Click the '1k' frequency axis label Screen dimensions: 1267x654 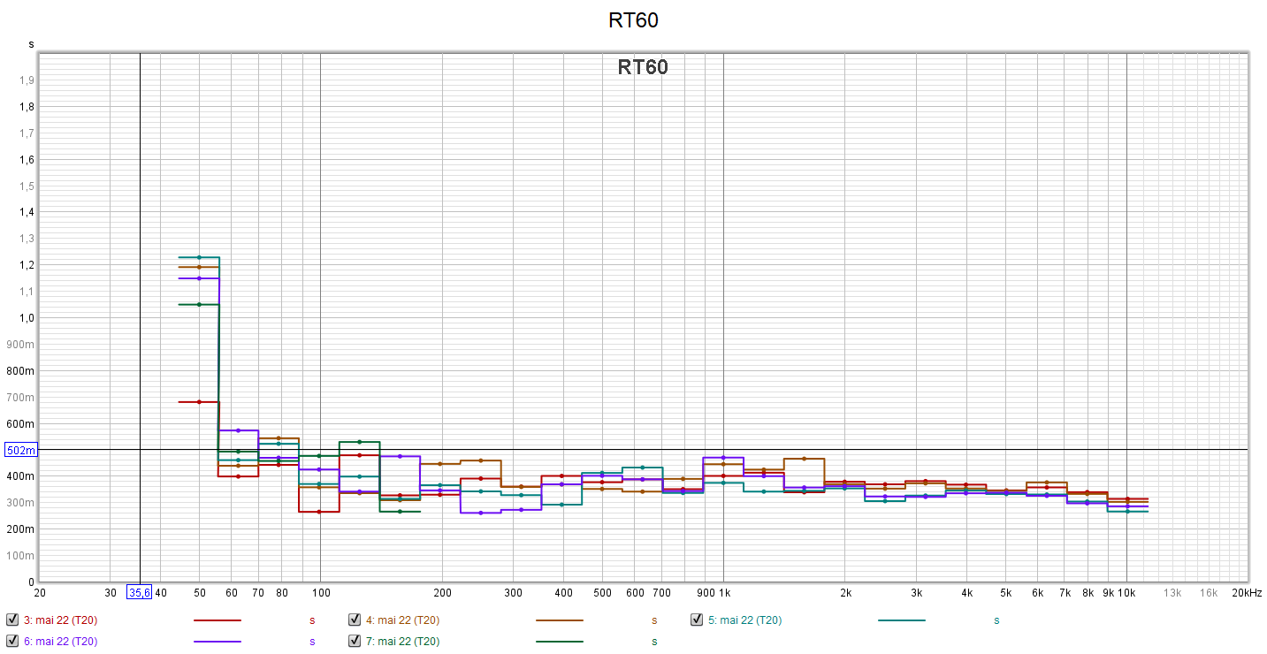[724, 592]
